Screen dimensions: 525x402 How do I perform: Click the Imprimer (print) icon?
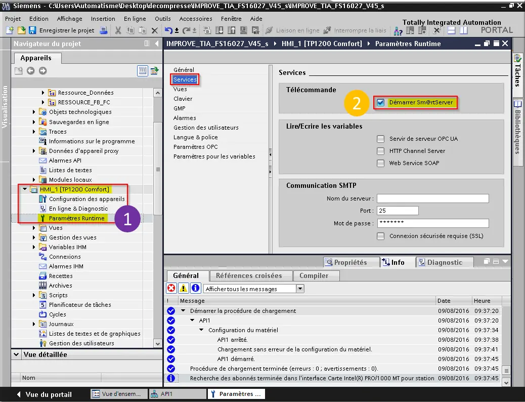(x=103, y=30)
